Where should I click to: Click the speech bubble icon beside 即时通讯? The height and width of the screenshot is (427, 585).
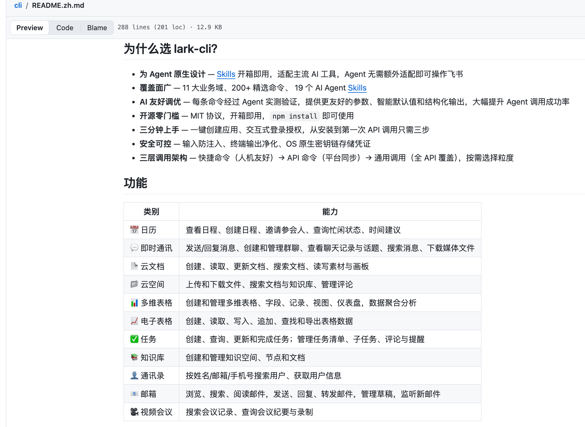134,248
